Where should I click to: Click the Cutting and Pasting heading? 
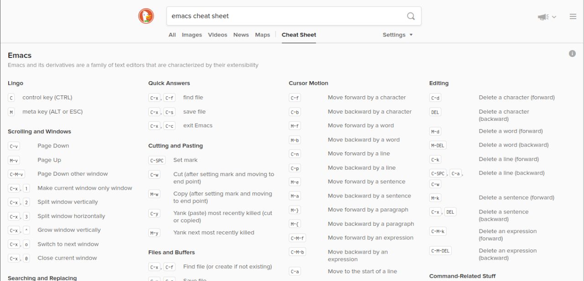pyautogui.click(x=176, y=146)
